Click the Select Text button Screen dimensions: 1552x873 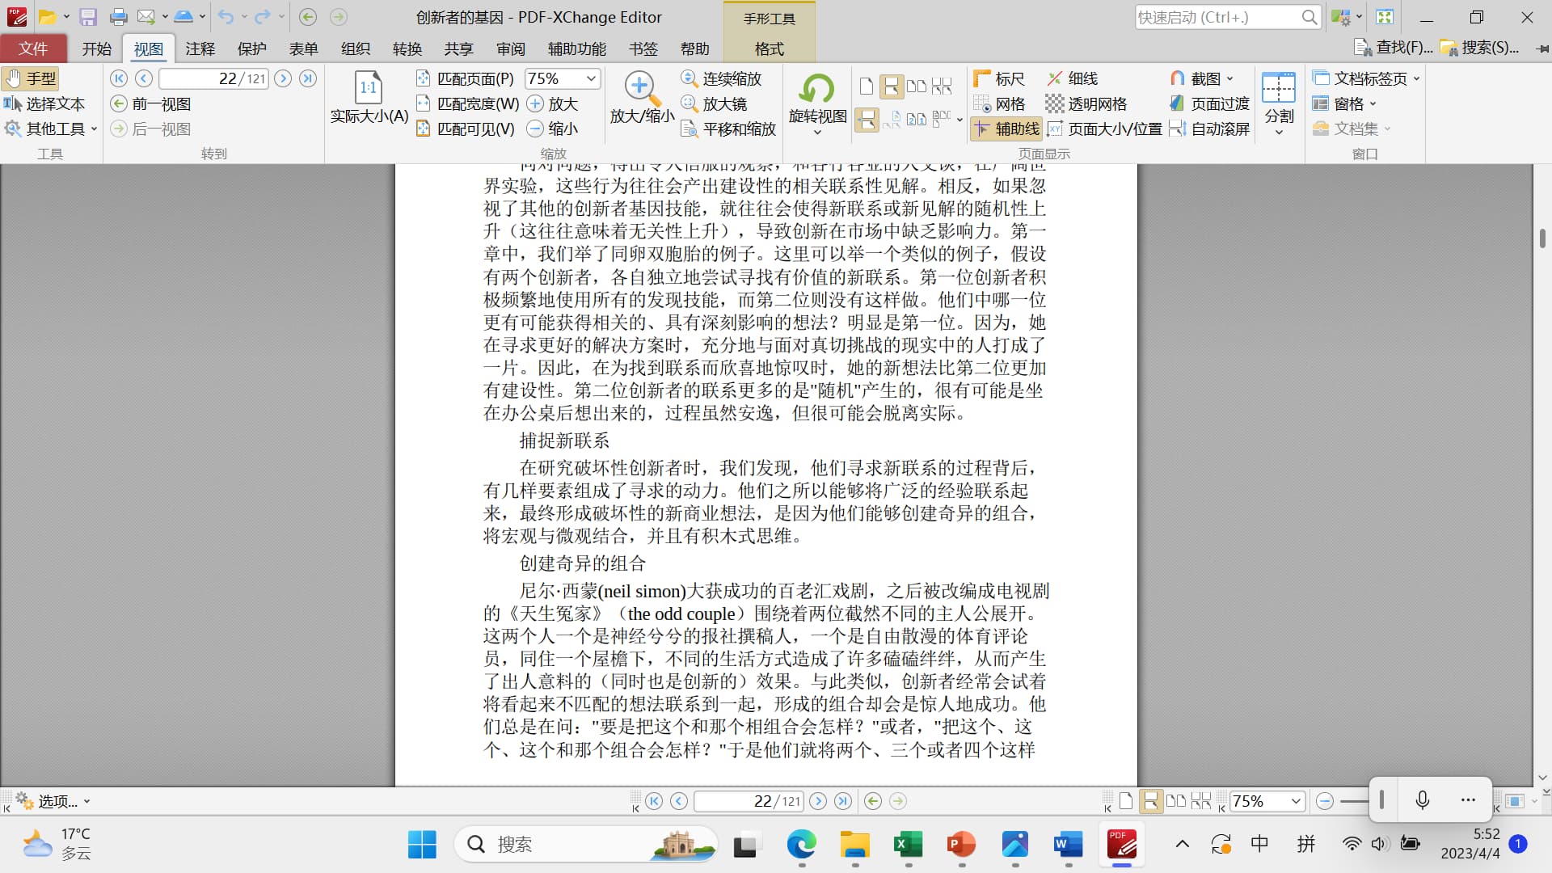44,103
